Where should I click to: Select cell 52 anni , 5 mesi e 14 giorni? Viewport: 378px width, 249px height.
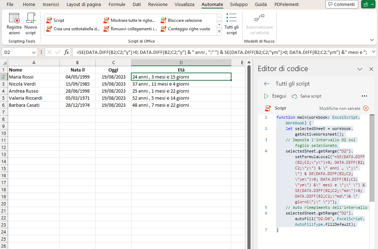tap(181, 98)
